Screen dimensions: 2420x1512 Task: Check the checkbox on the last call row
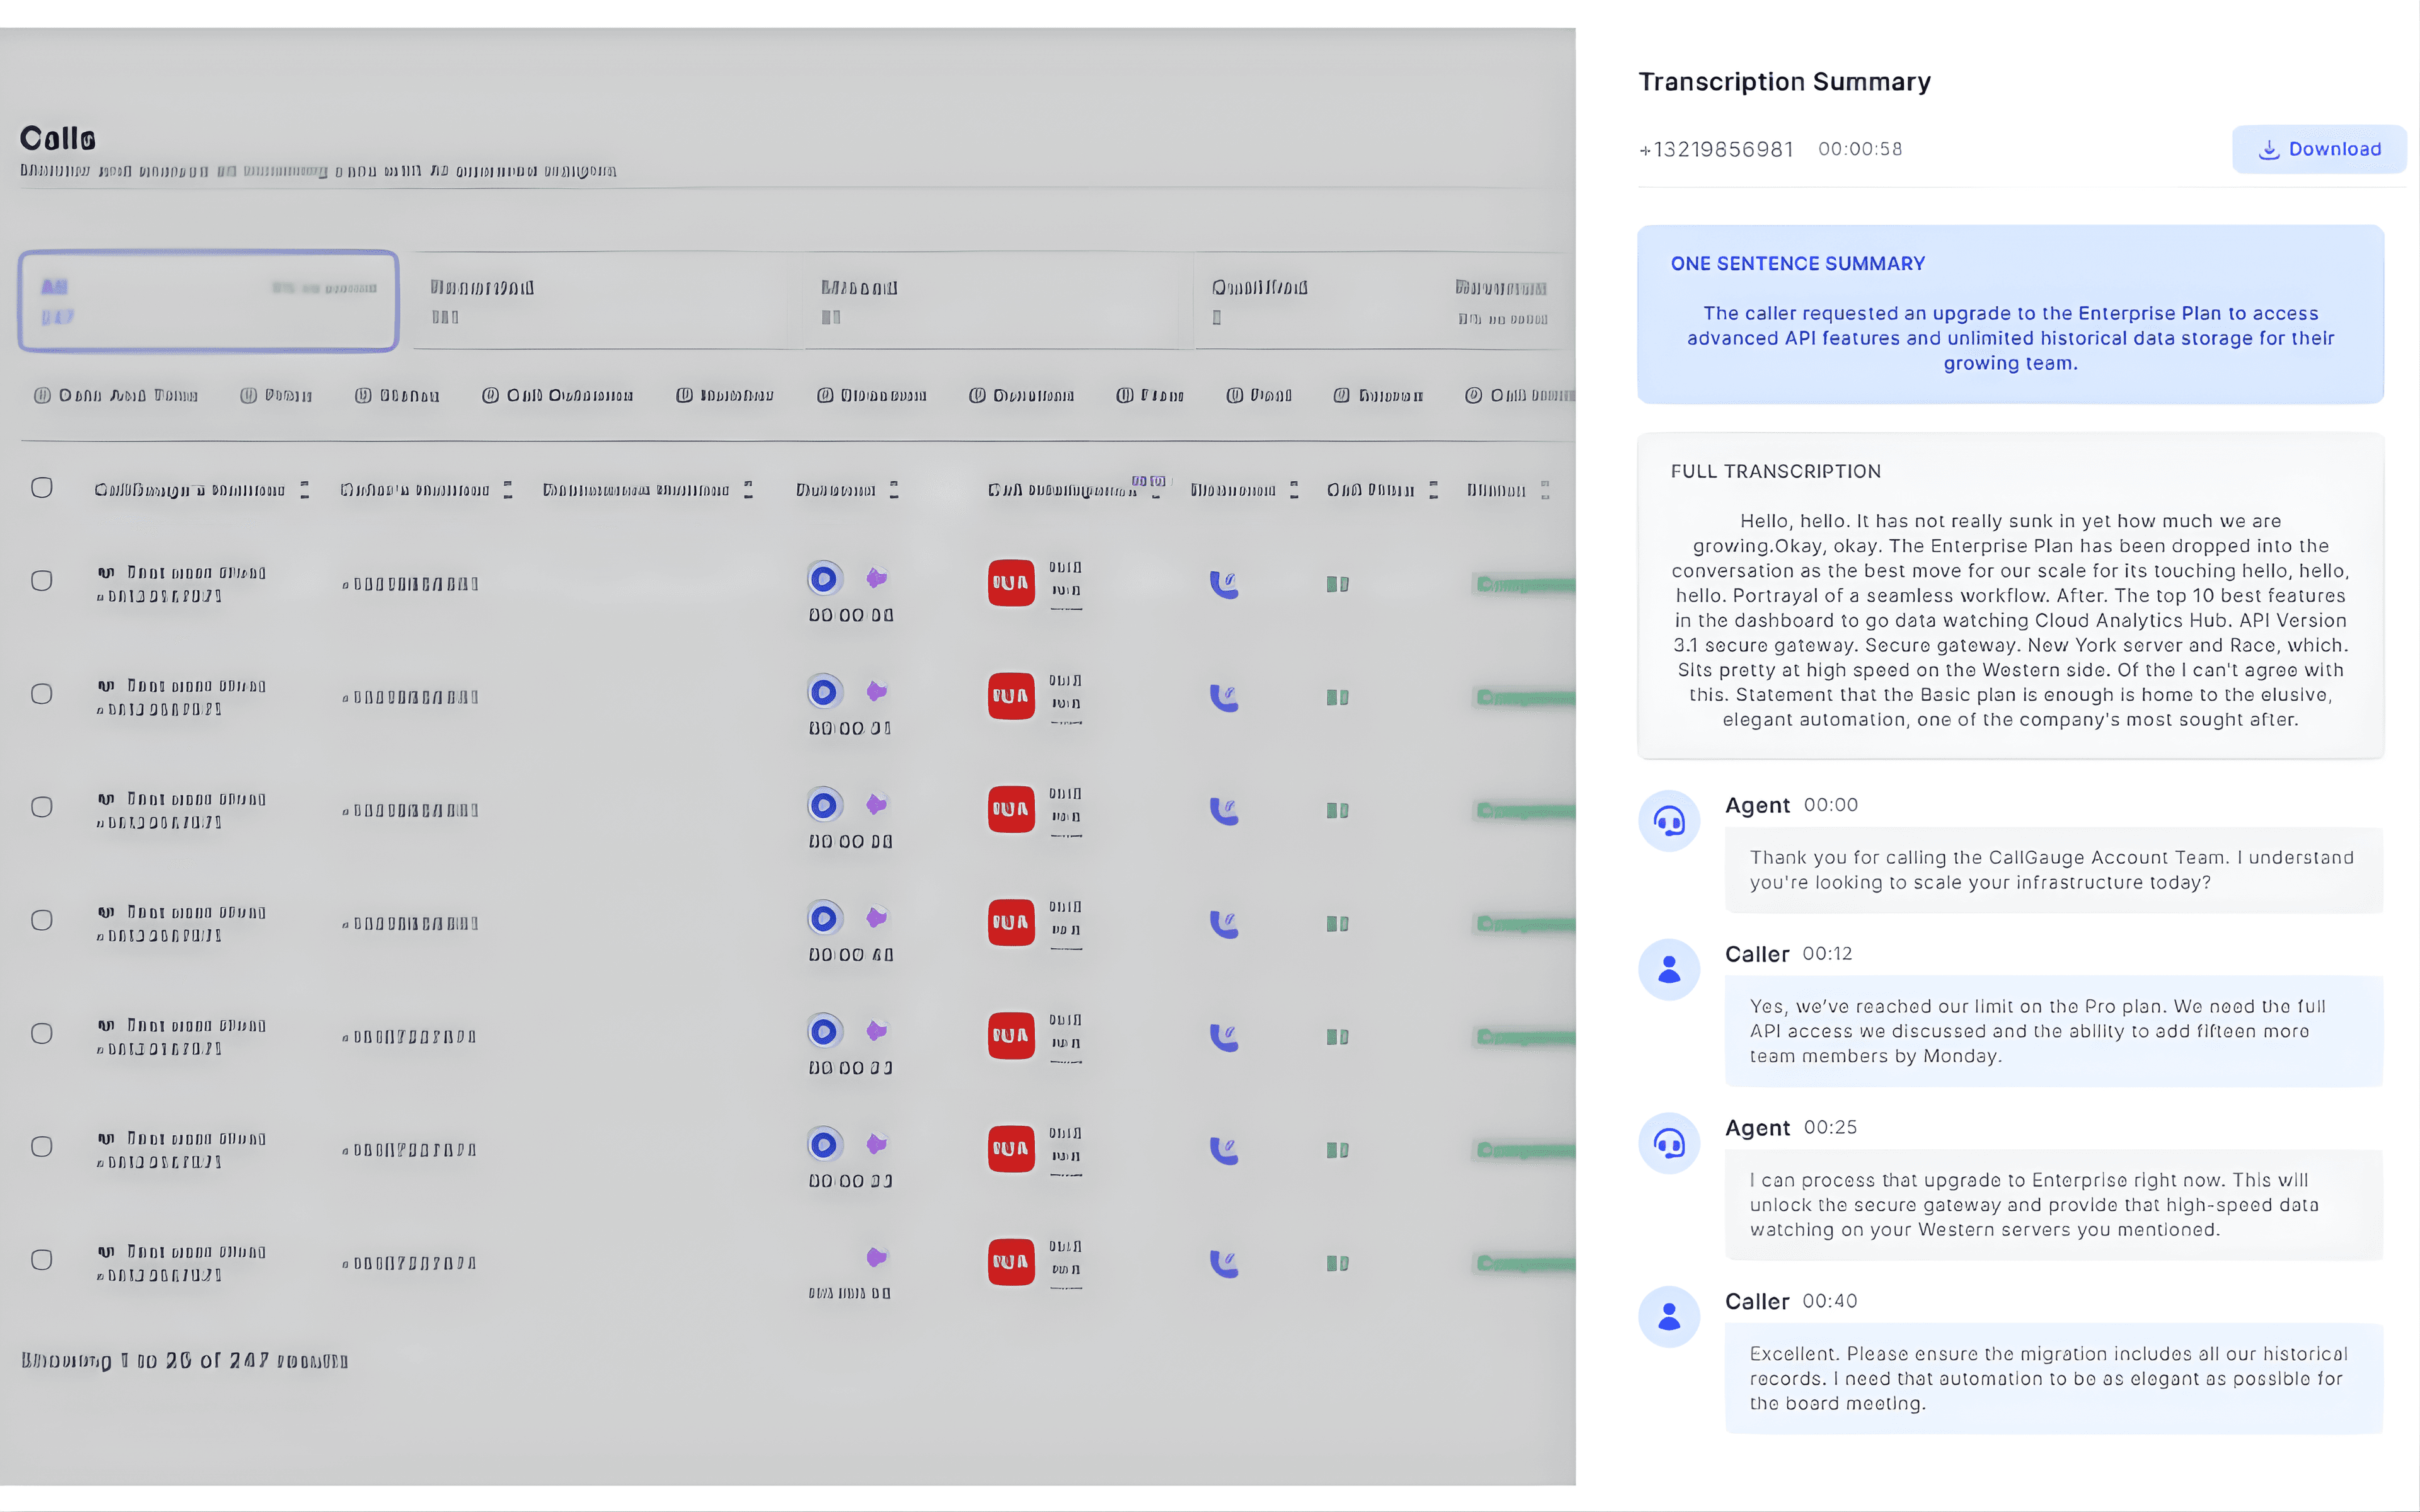(x=41, y=1260)
